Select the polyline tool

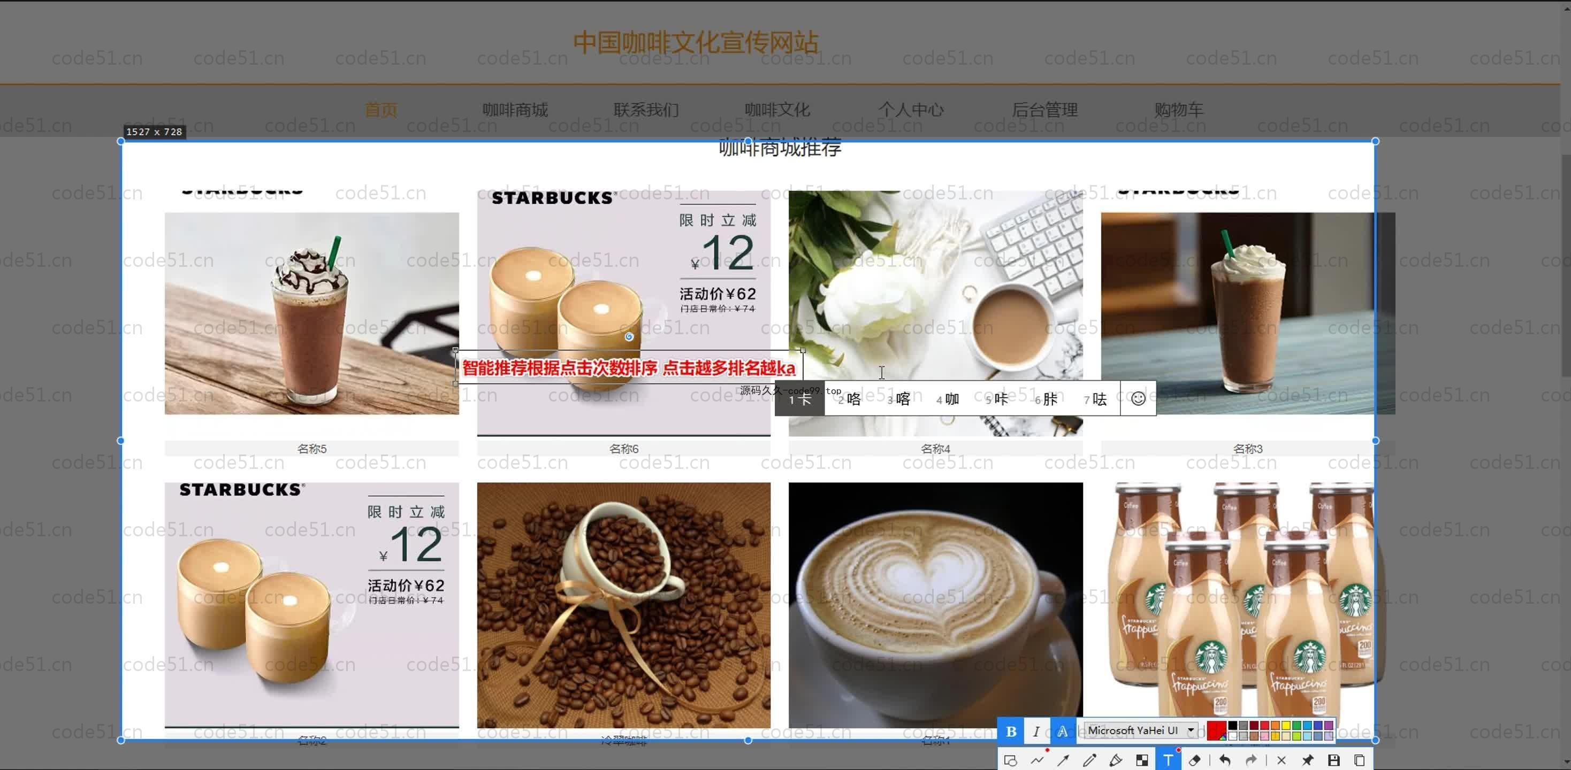1037,760
